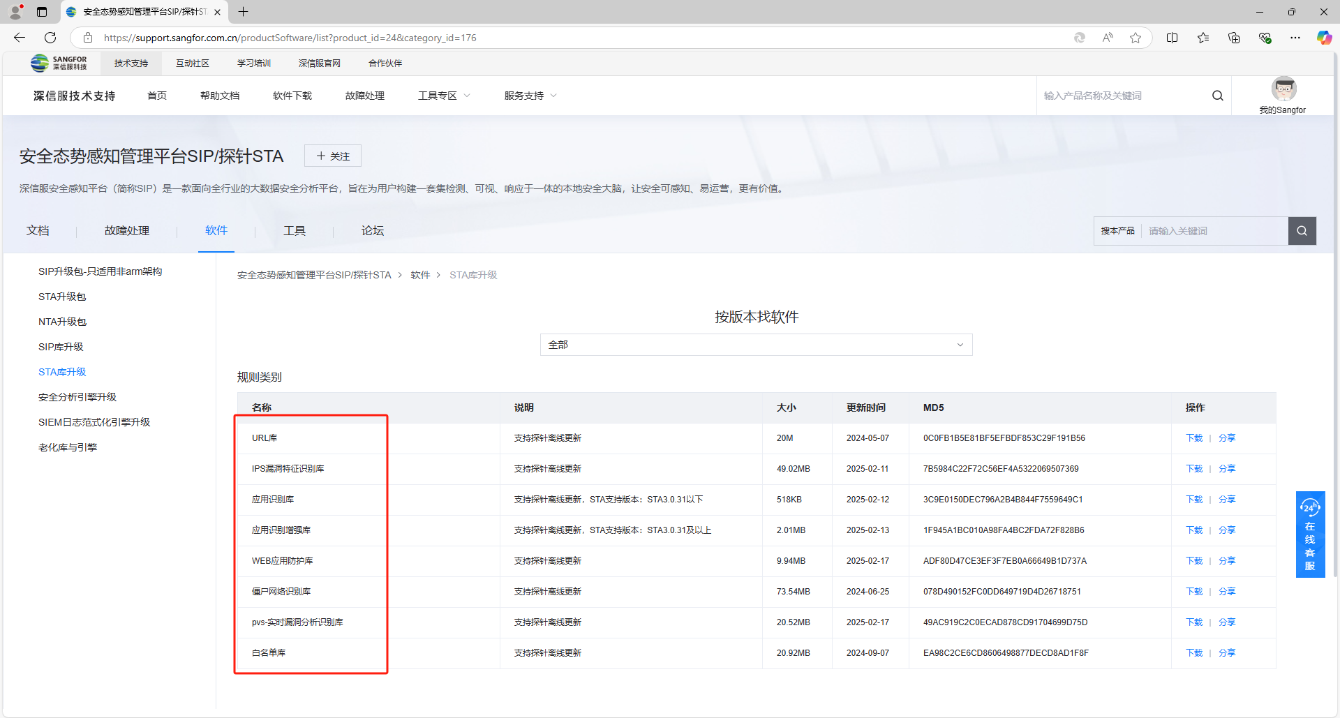
Task: Open browser settings and more menu
Action: (1295, 38)
